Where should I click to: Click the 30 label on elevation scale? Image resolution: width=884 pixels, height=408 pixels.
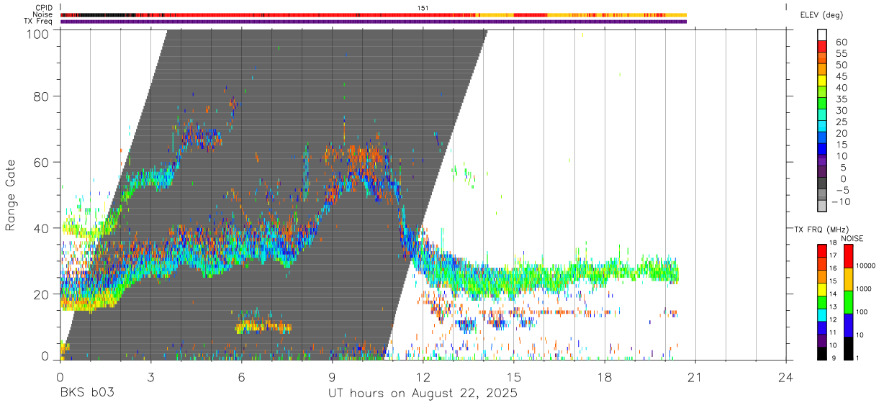point(842,110)
